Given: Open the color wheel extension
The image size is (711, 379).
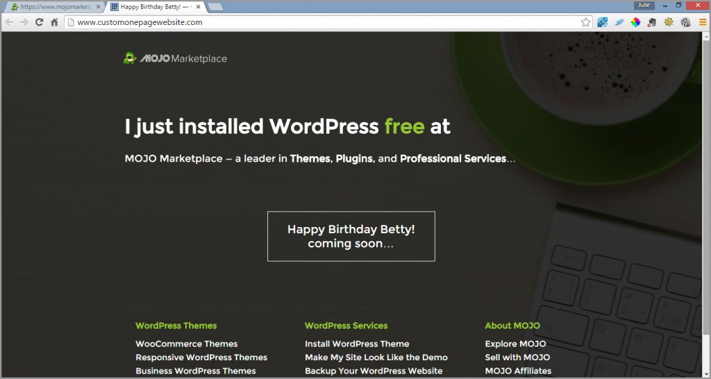Looking at the screenshot, I should [x=635, y=22].
